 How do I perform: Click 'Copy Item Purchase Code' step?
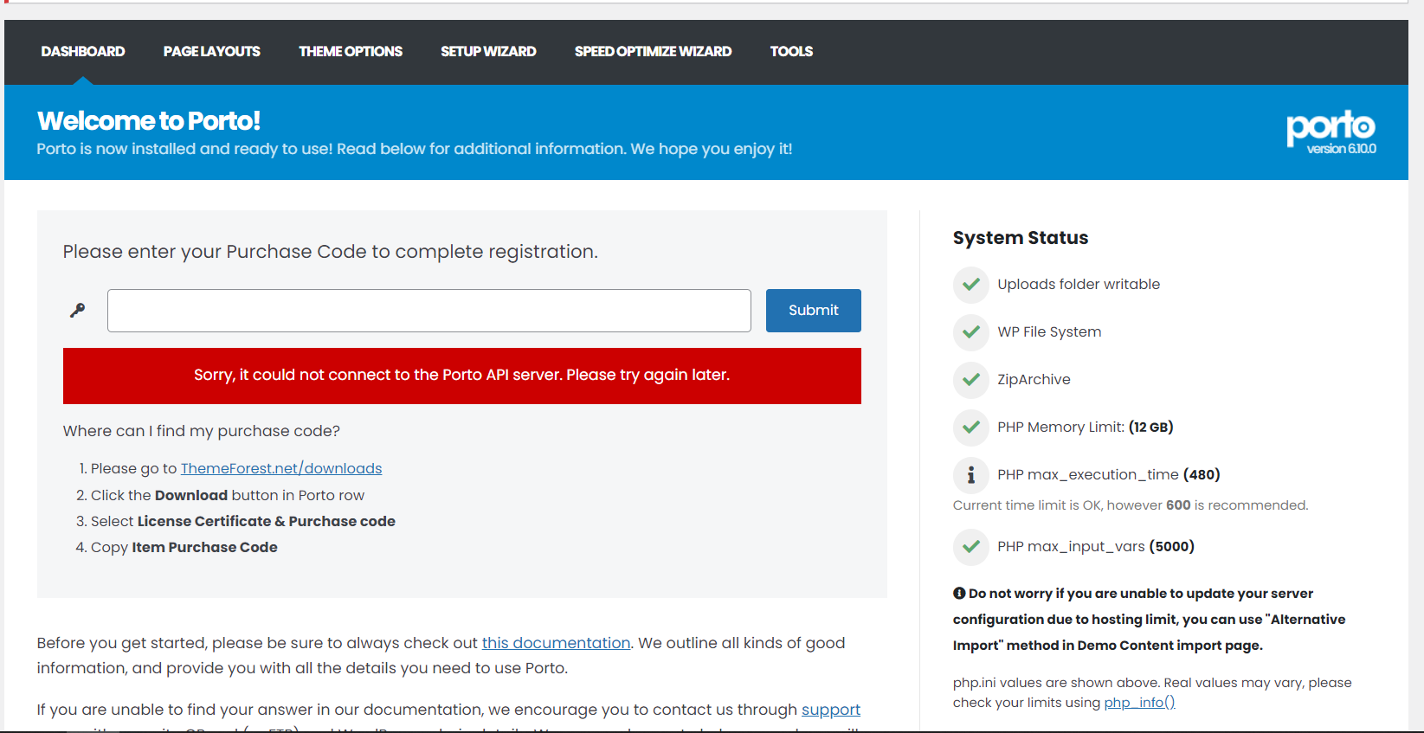tap(184, 548)
